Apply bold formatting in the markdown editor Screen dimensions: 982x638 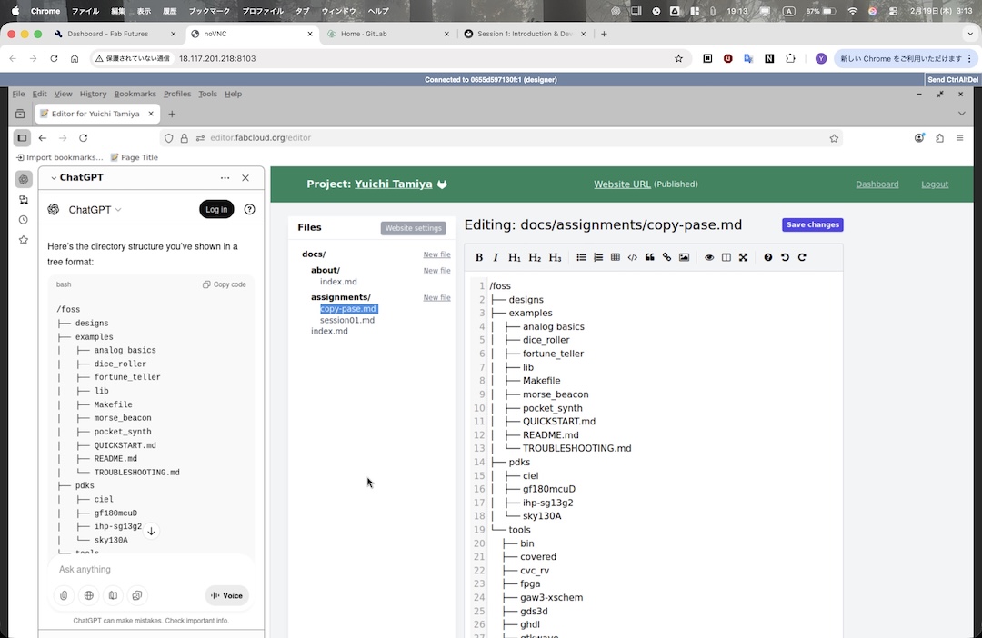[479, 257]
